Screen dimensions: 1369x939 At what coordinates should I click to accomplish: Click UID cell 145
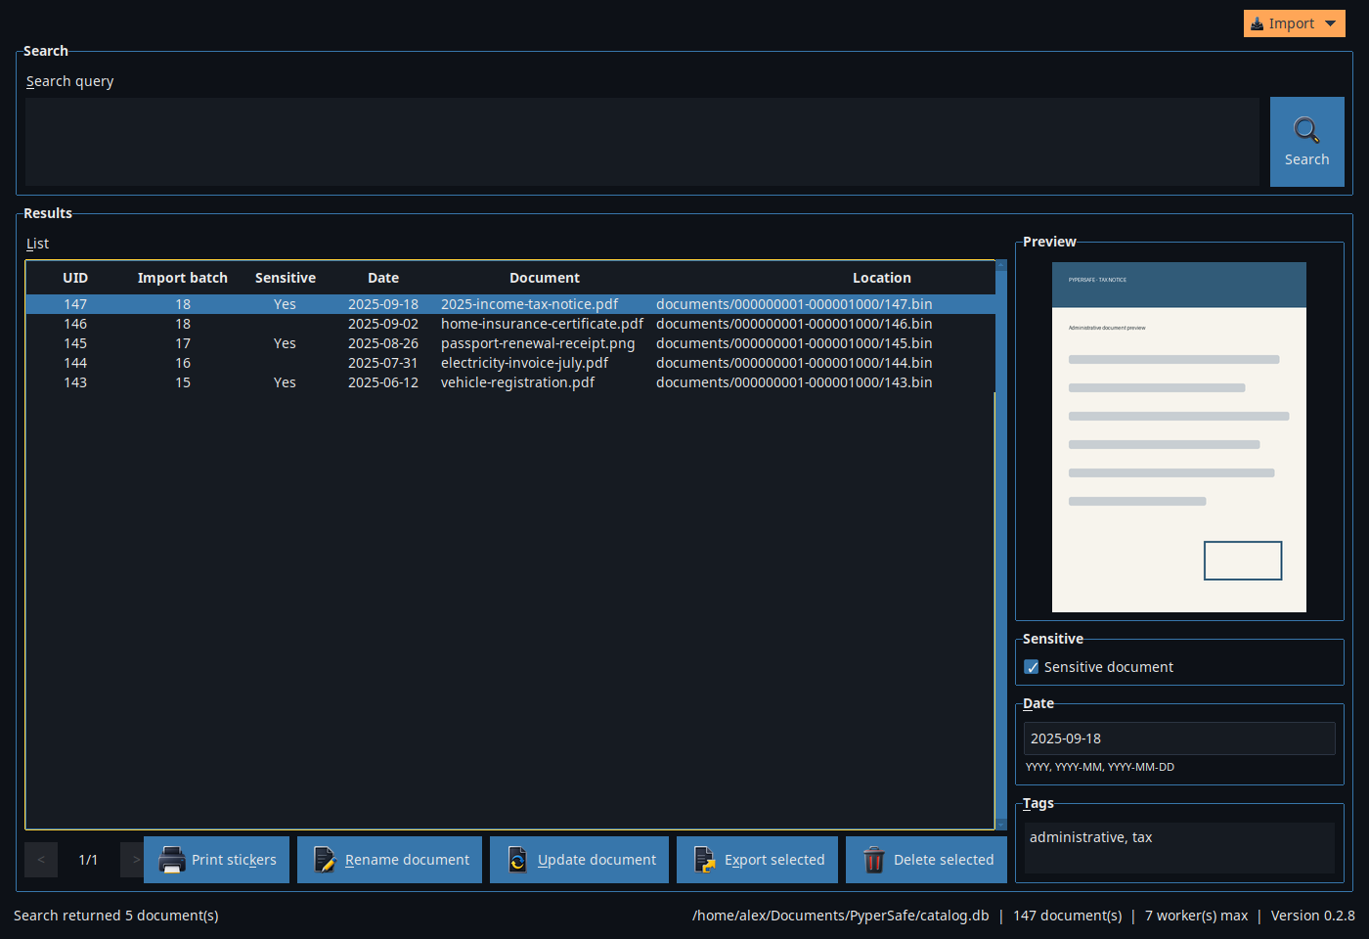click(75, 343)
